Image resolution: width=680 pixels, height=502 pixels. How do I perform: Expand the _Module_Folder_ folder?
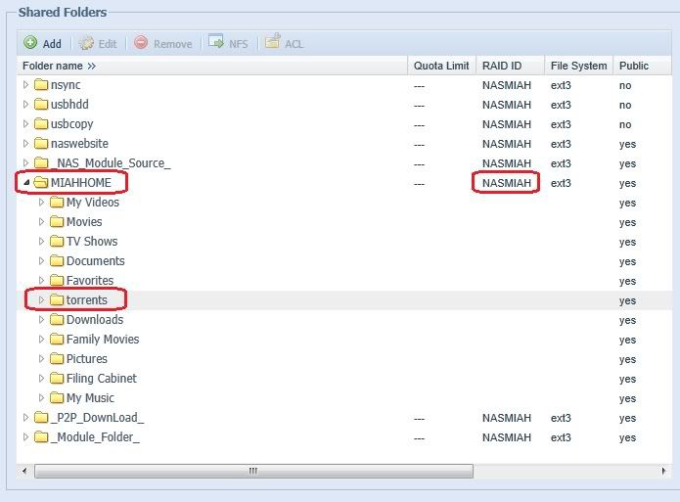pos(25,436)
